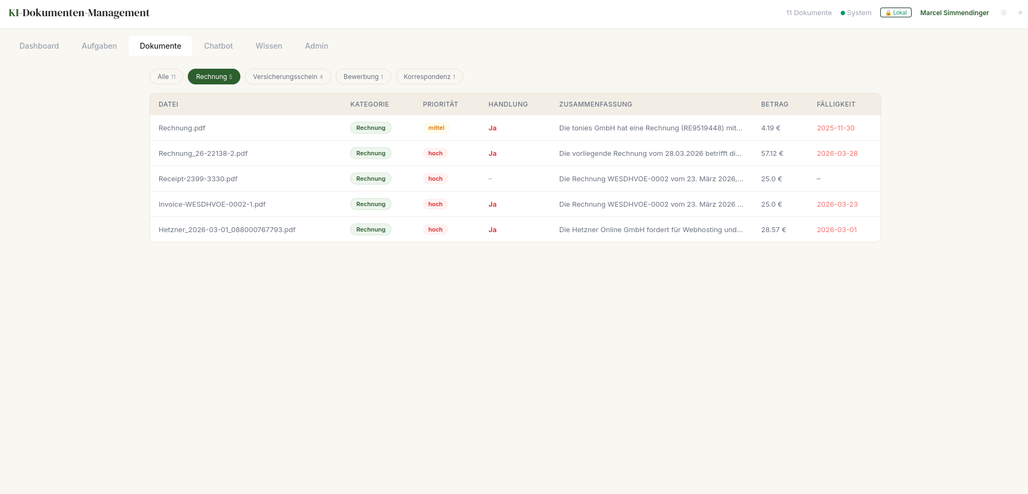Click the logout power icon
This screenshot has width=1028, height=494.
click(x=1020, y=13)
